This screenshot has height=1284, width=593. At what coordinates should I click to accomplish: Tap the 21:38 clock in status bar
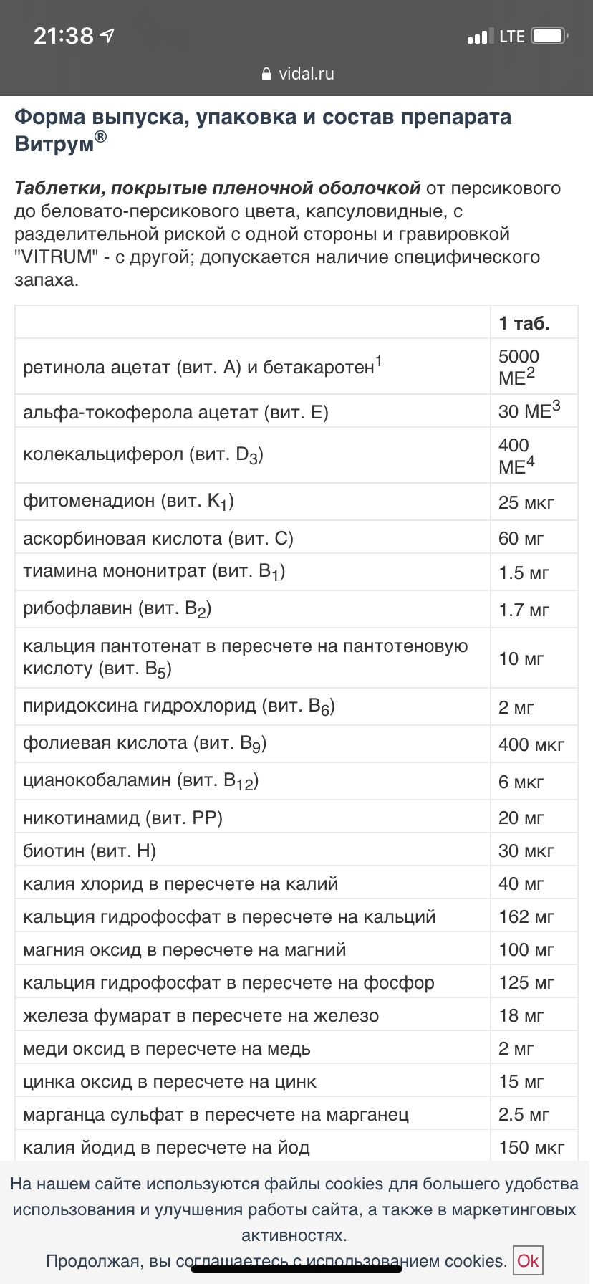tap(63, 35)
